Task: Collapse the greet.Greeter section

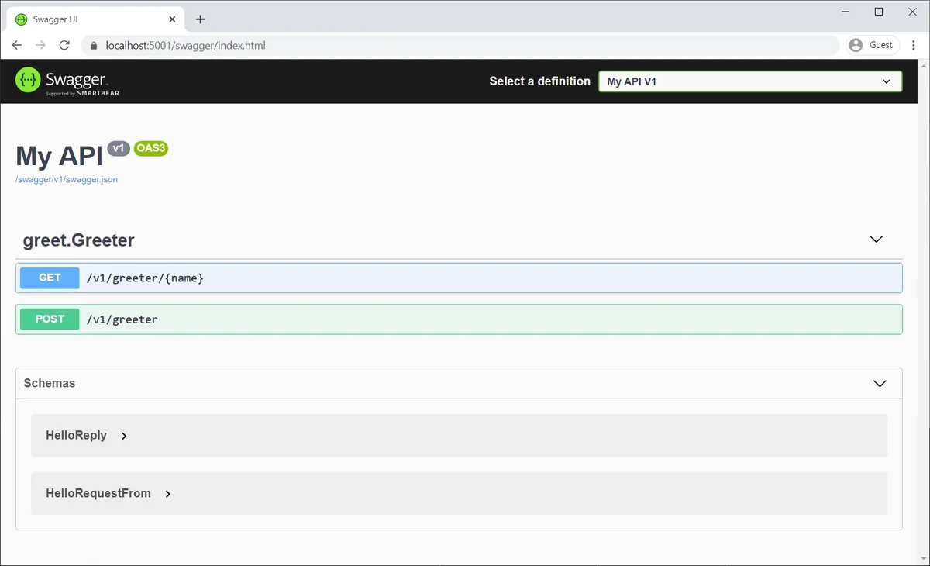Action: (876, 240)
